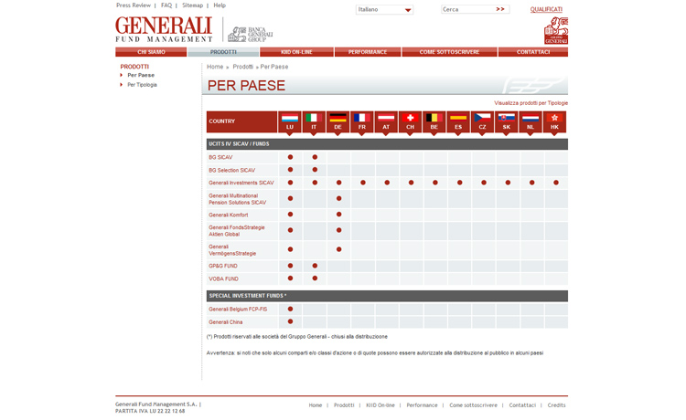Open the VOBA FUND link
Image resolution: width=686 pixels, height=420 pixels.
(x=223, y=278)
